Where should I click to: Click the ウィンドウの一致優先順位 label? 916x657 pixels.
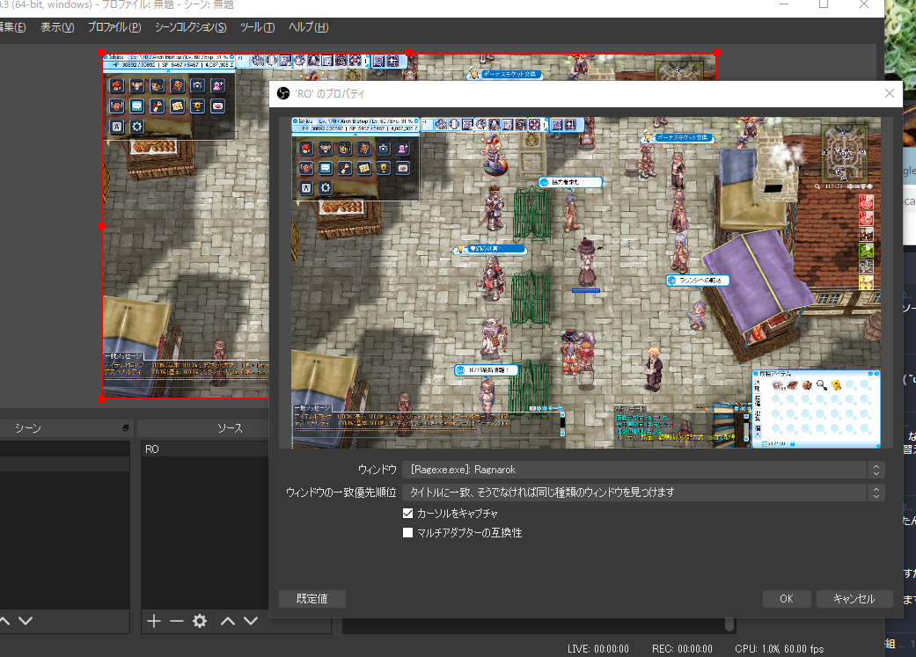[341, 493]
